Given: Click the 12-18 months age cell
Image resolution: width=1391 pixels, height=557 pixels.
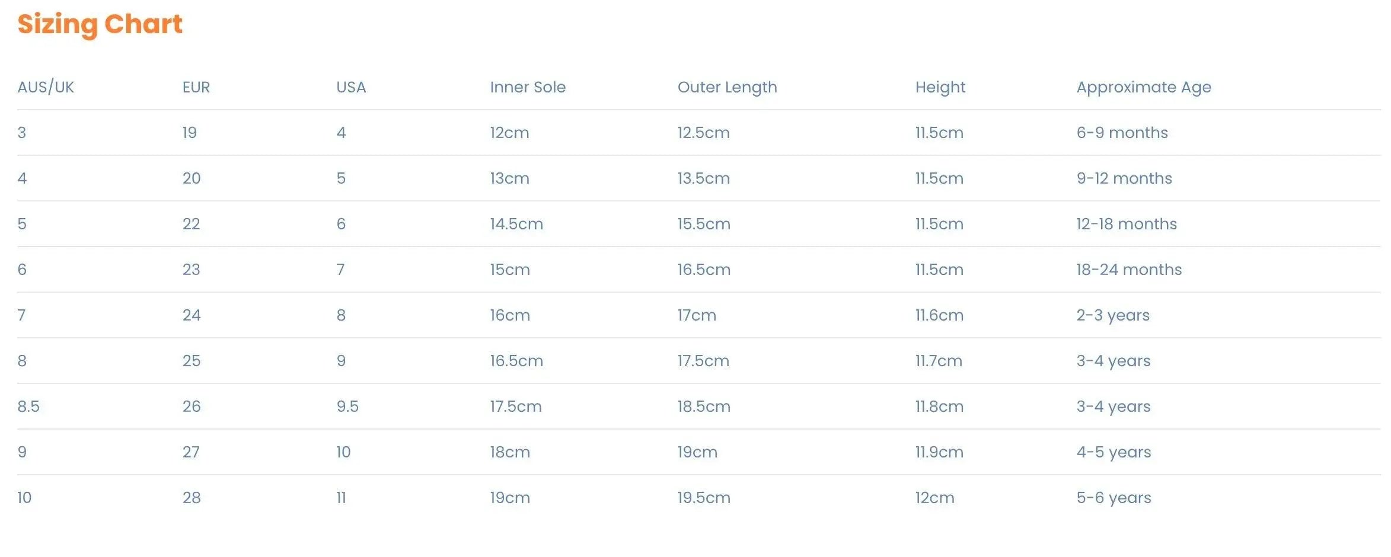Looking at the screenshot, I should pyautogui.click(x=1127, y=224).
